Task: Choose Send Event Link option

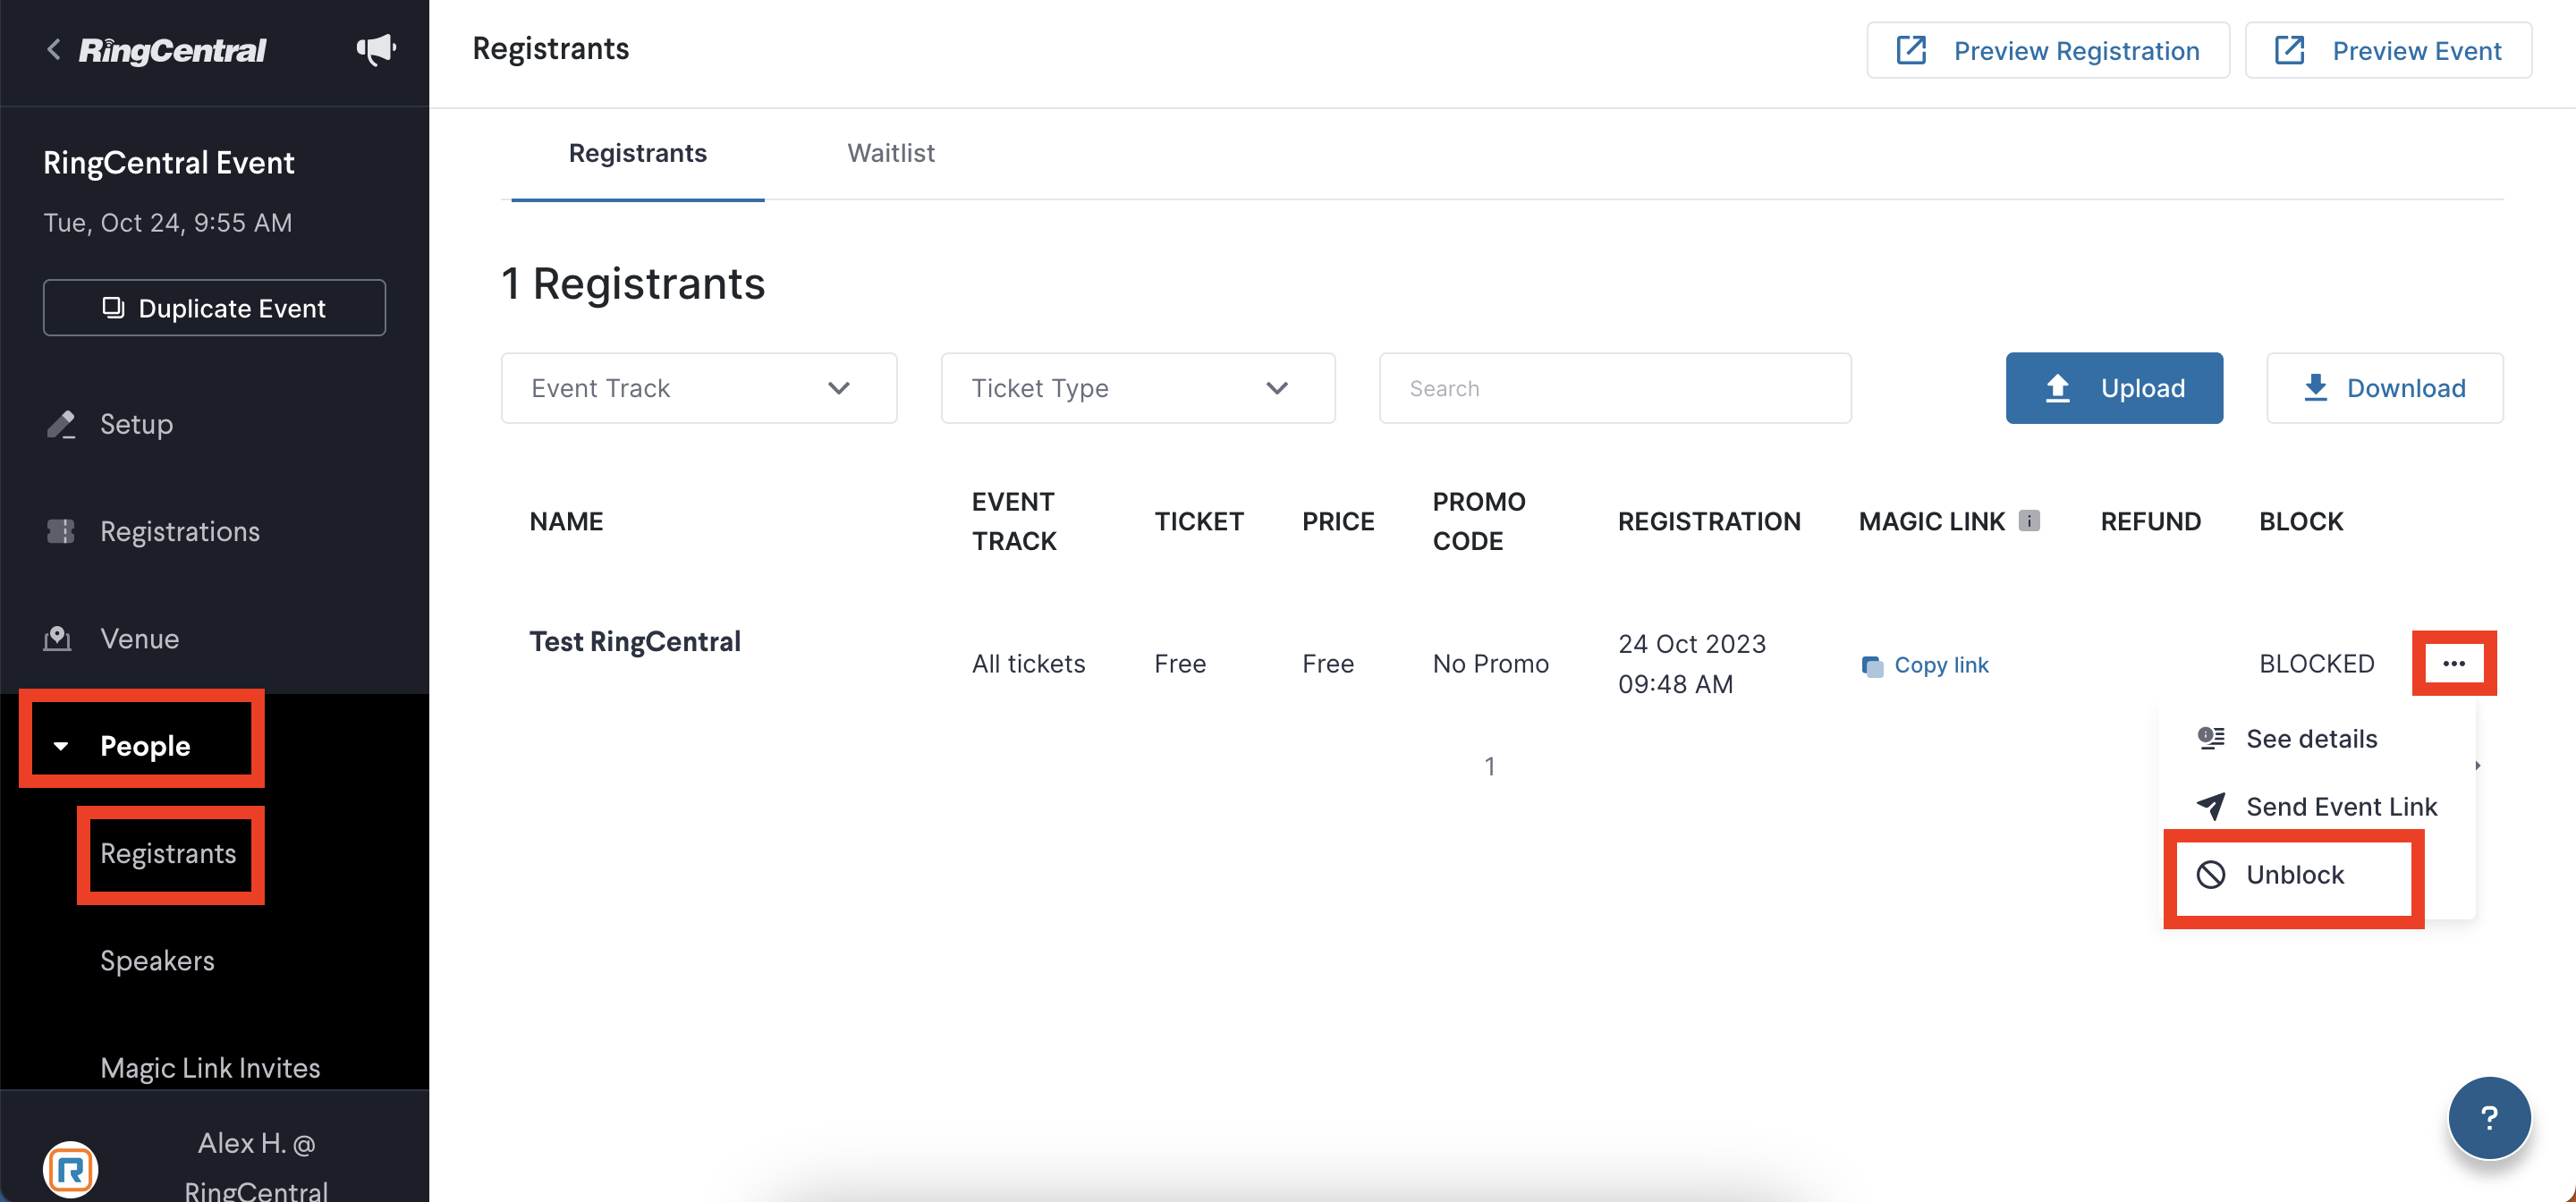Action: (x=2316, y=806)
